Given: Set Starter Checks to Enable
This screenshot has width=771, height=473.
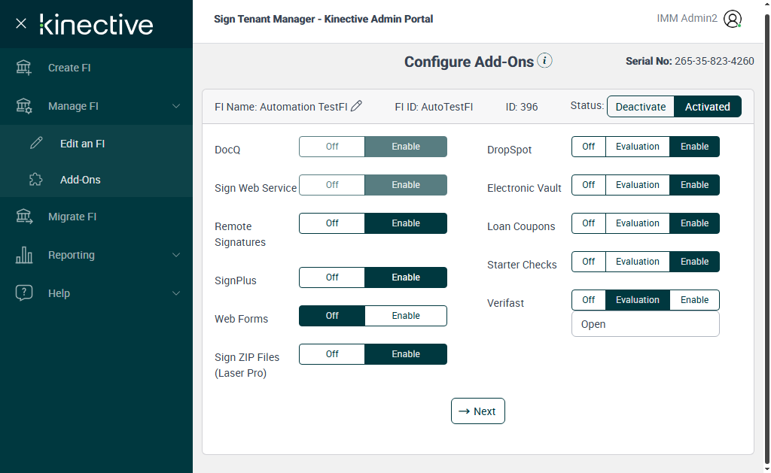Looking at the screenshot, I should (x=694, y=261).
